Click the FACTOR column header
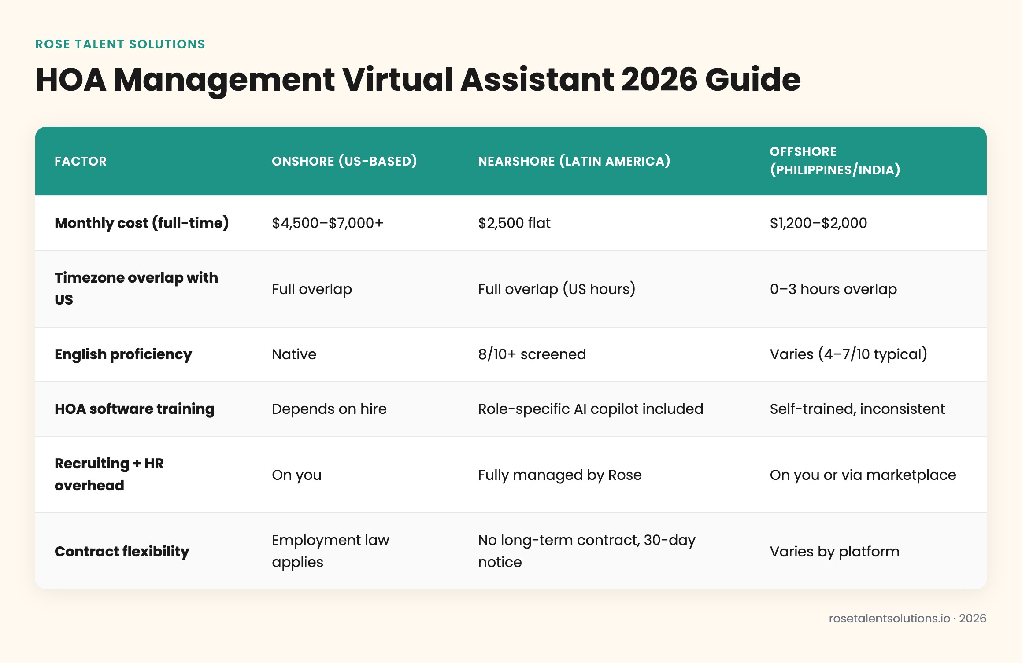 click(81, 161)
